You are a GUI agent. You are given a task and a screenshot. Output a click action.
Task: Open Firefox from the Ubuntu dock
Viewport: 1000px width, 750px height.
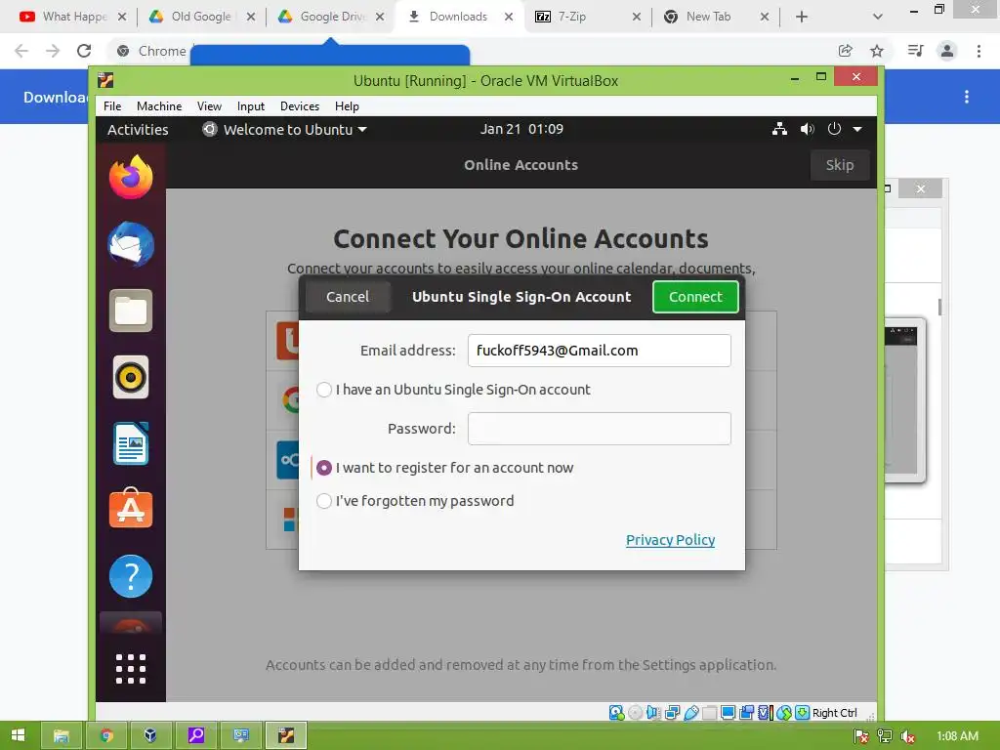(x=131, y=178)
